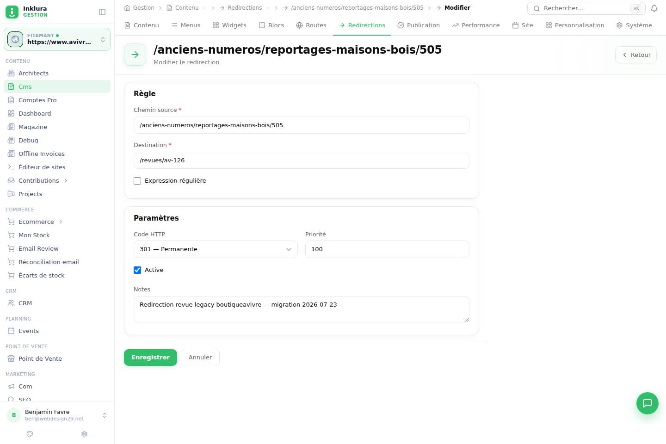This screenshot has width=666, height=444.
Task: Focus the Rechercher search box
Action: pyautogui.click(x=586, y=8)
